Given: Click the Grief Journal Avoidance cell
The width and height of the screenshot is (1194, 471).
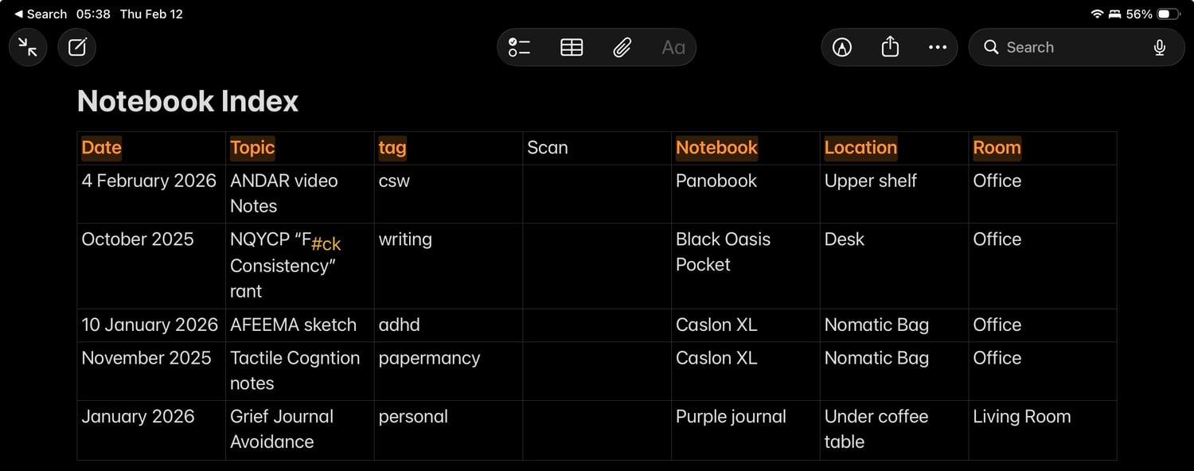Looking at the screenshot, I should (x=282, y=429).
